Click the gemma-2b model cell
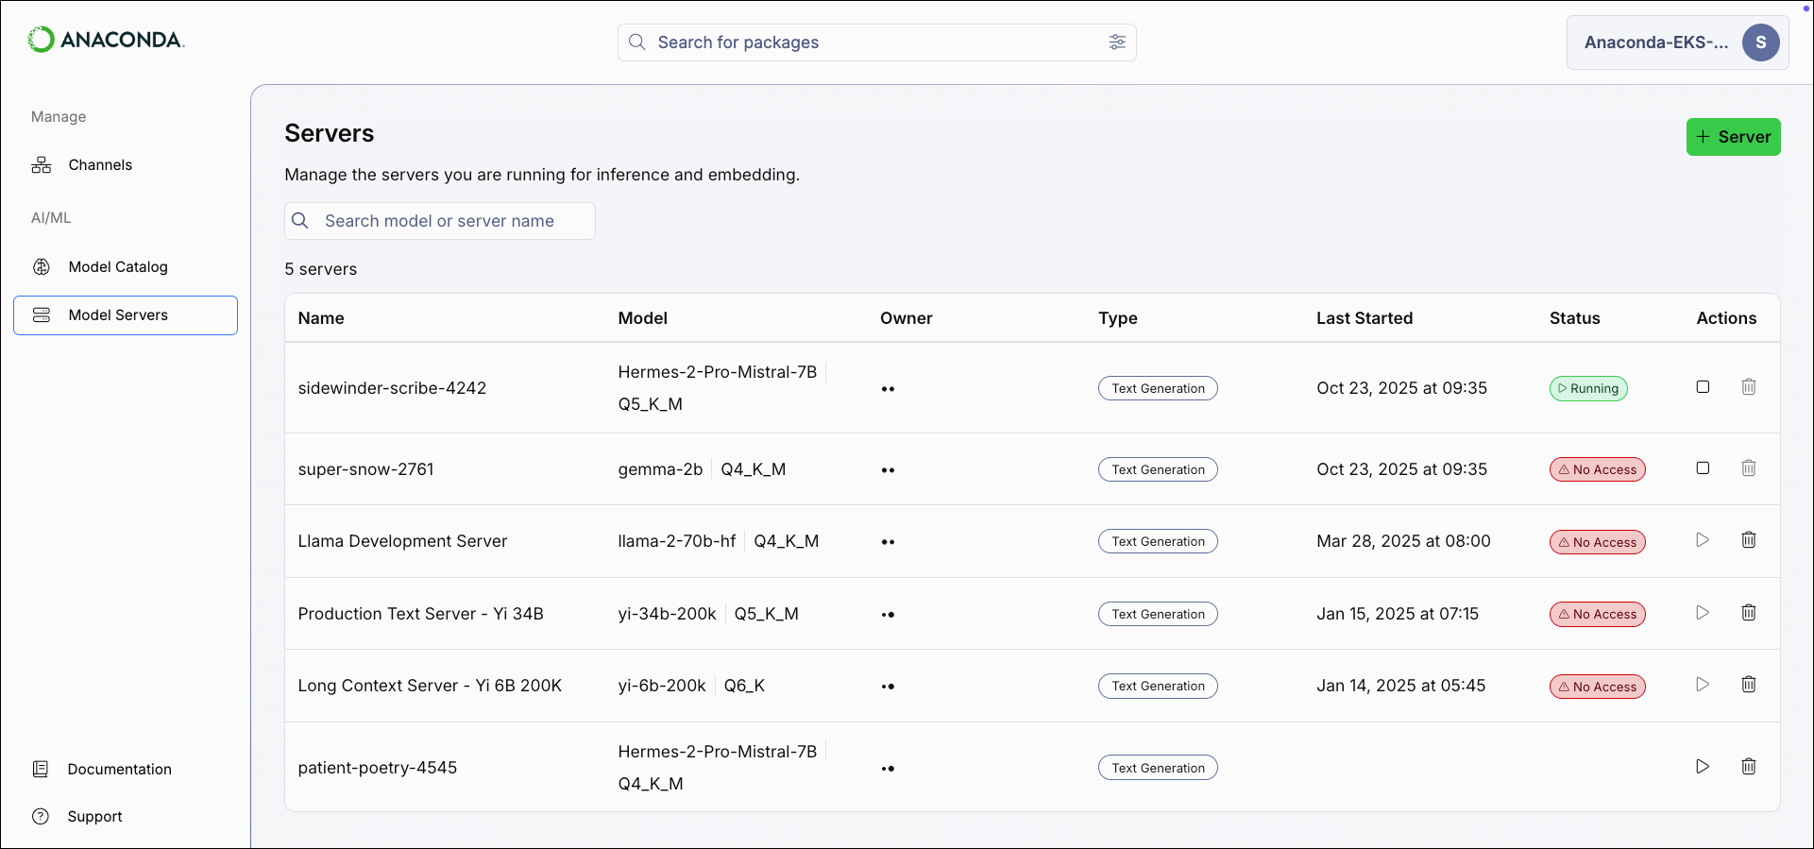 [661, 469]
